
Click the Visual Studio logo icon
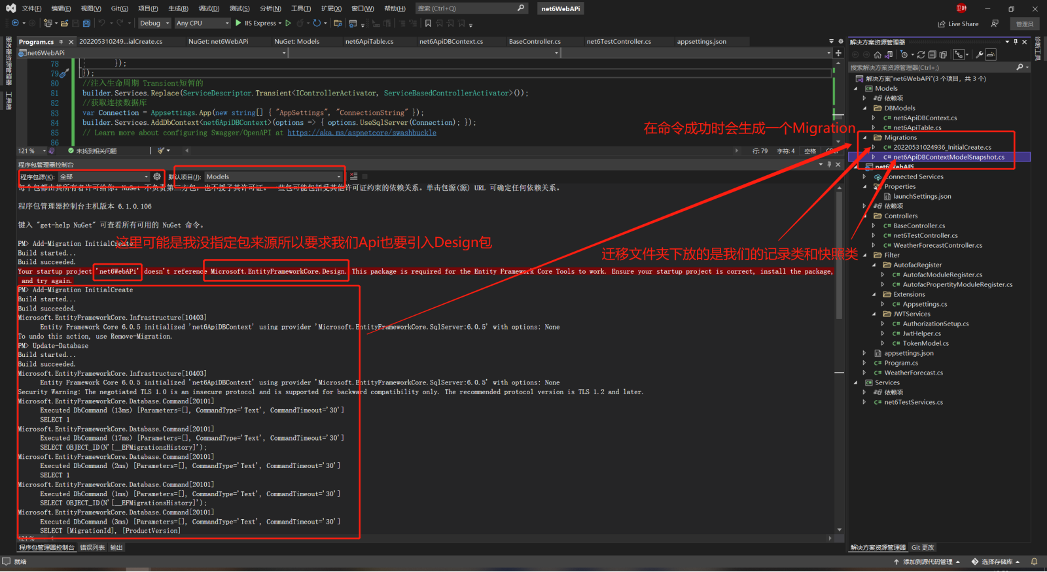[11, 8]
